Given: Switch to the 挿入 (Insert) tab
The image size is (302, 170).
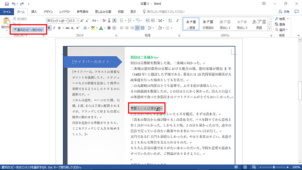Looking at the screenshot, I should pyautogui.click(x=34, y=12).
